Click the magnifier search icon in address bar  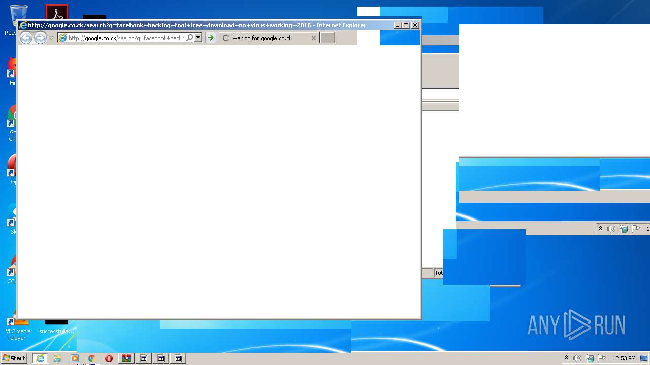pyautogui.click(x=190, y=38)
